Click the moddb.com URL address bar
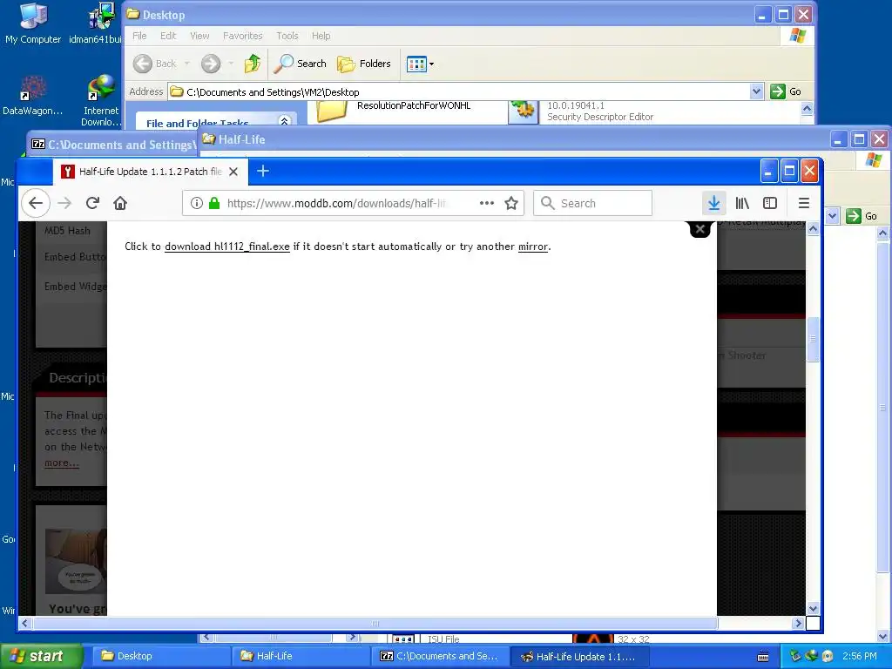 pos(335,203)
